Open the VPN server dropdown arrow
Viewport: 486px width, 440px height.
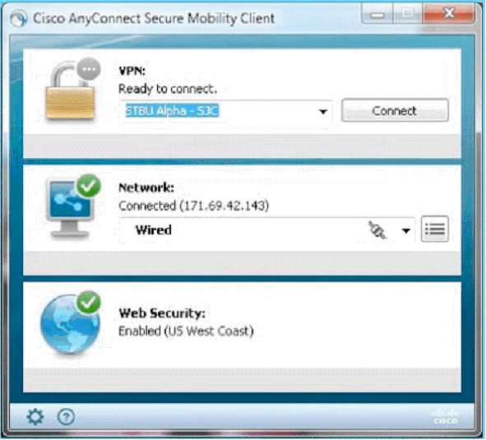pos(323,111)
